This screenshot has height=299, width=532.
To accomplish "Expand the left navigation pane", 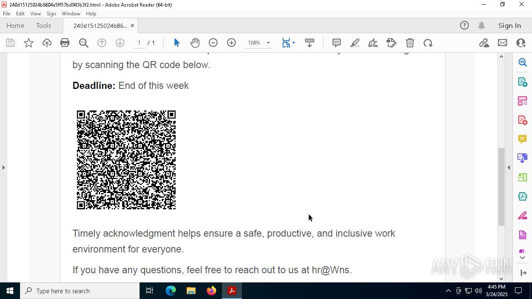I will (x=3, y=168).
